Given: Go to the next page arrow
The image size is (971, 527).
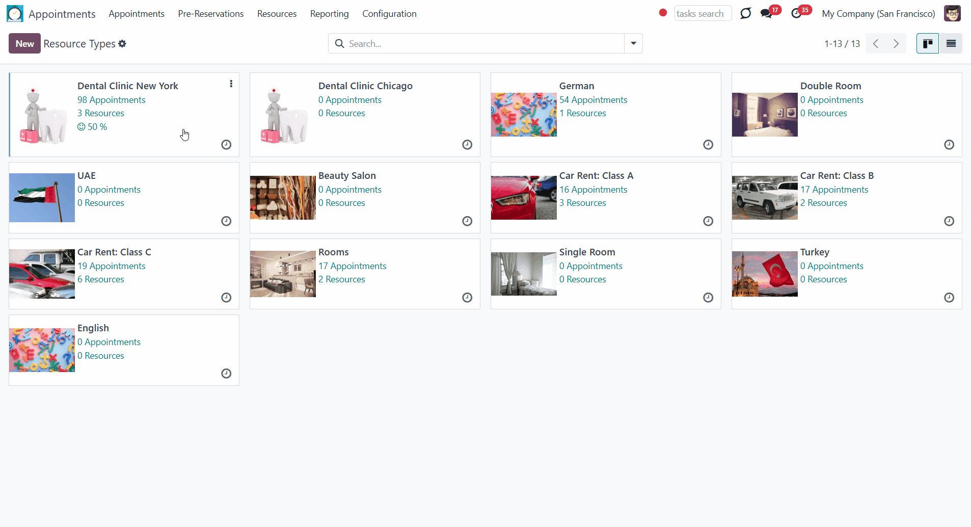Looking at the screenshot, I should coord(896,43).
